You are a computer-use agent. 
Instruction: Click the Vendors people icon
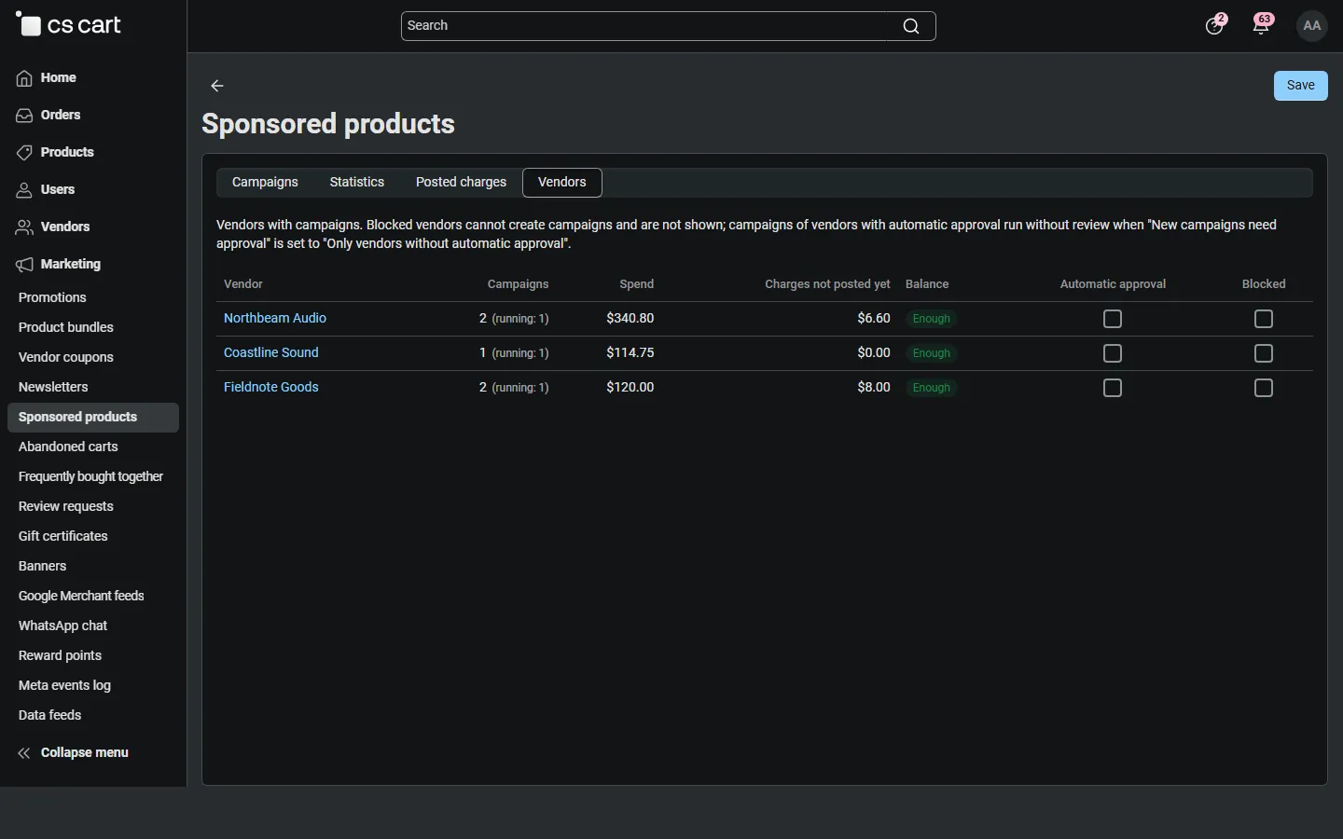[x=24, y=227]
